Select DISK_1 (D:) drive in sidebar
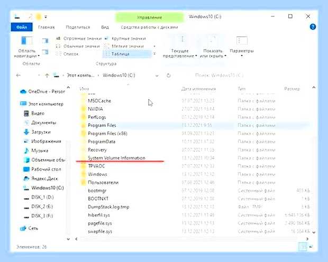Image resolution: width=328 pixels, height=262 pixels. pyautogui.click(x=39, y=197)
